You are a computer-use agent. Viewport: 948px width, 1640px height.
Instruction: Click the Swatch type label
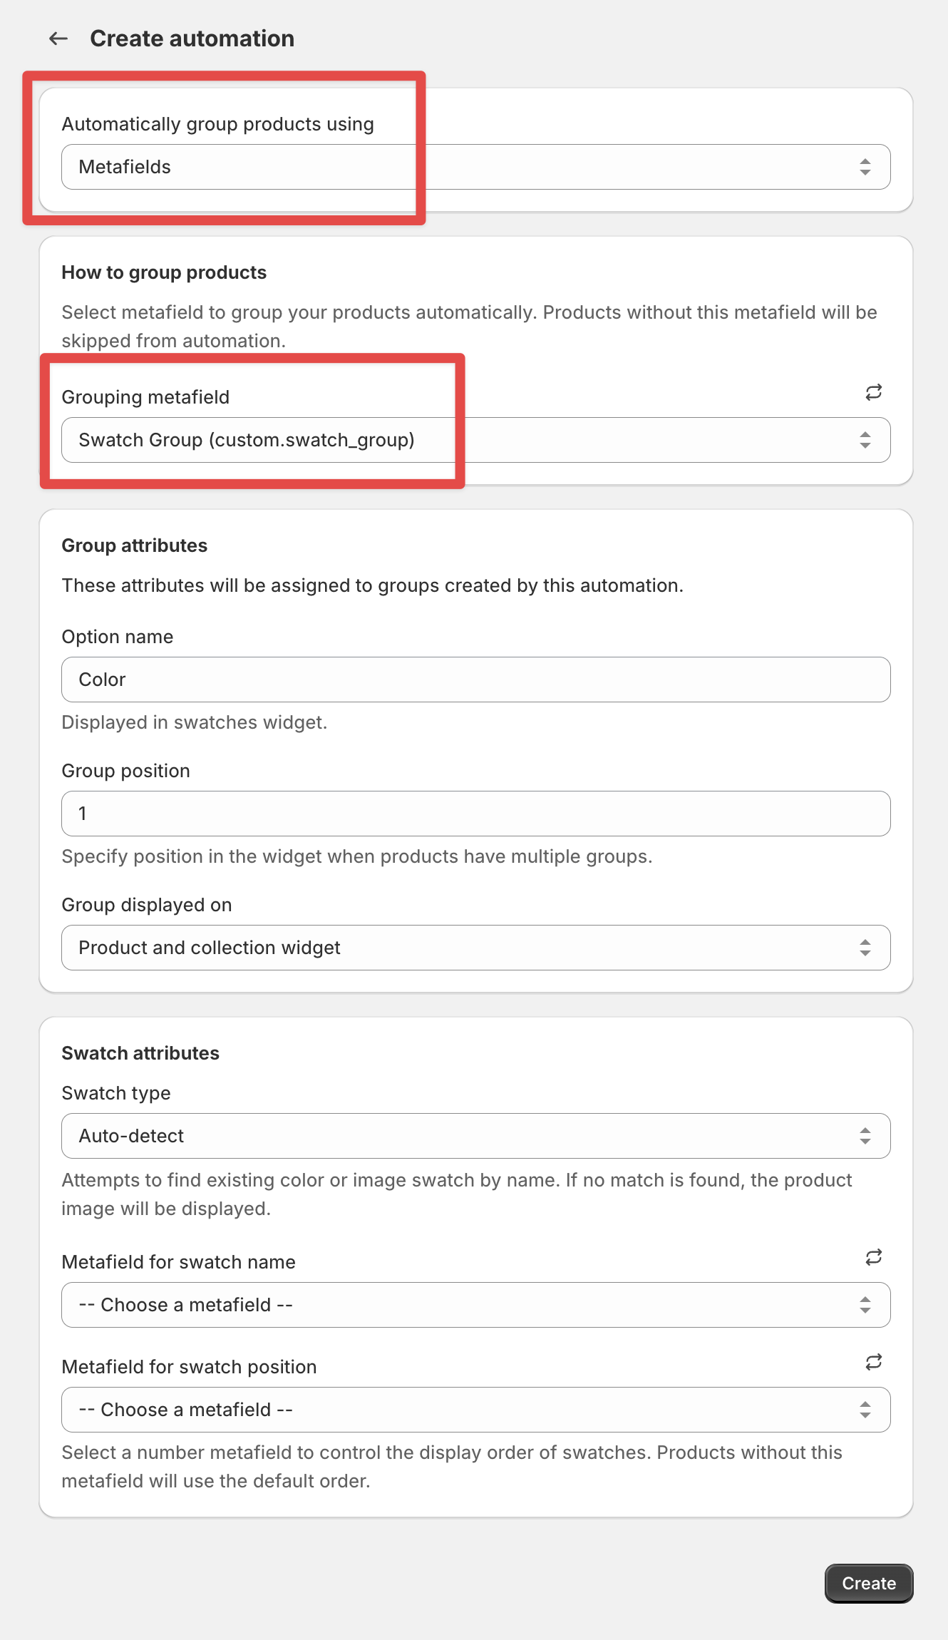pyautogui.click(x=116, y=1093)
